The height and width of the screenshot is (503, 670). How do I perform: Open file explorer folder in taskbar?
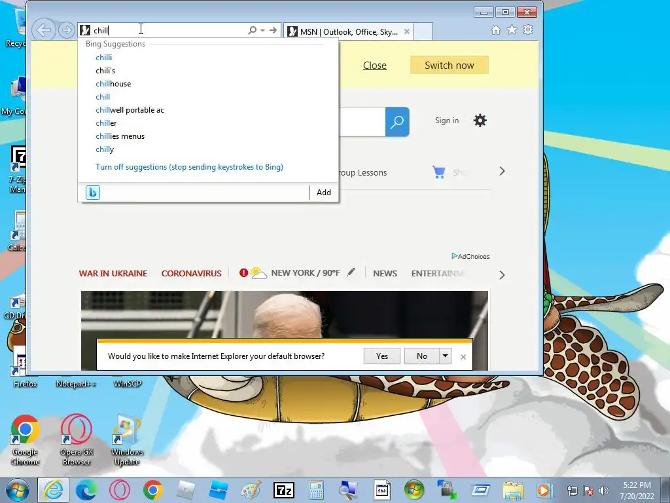click(x=513, y=490)
